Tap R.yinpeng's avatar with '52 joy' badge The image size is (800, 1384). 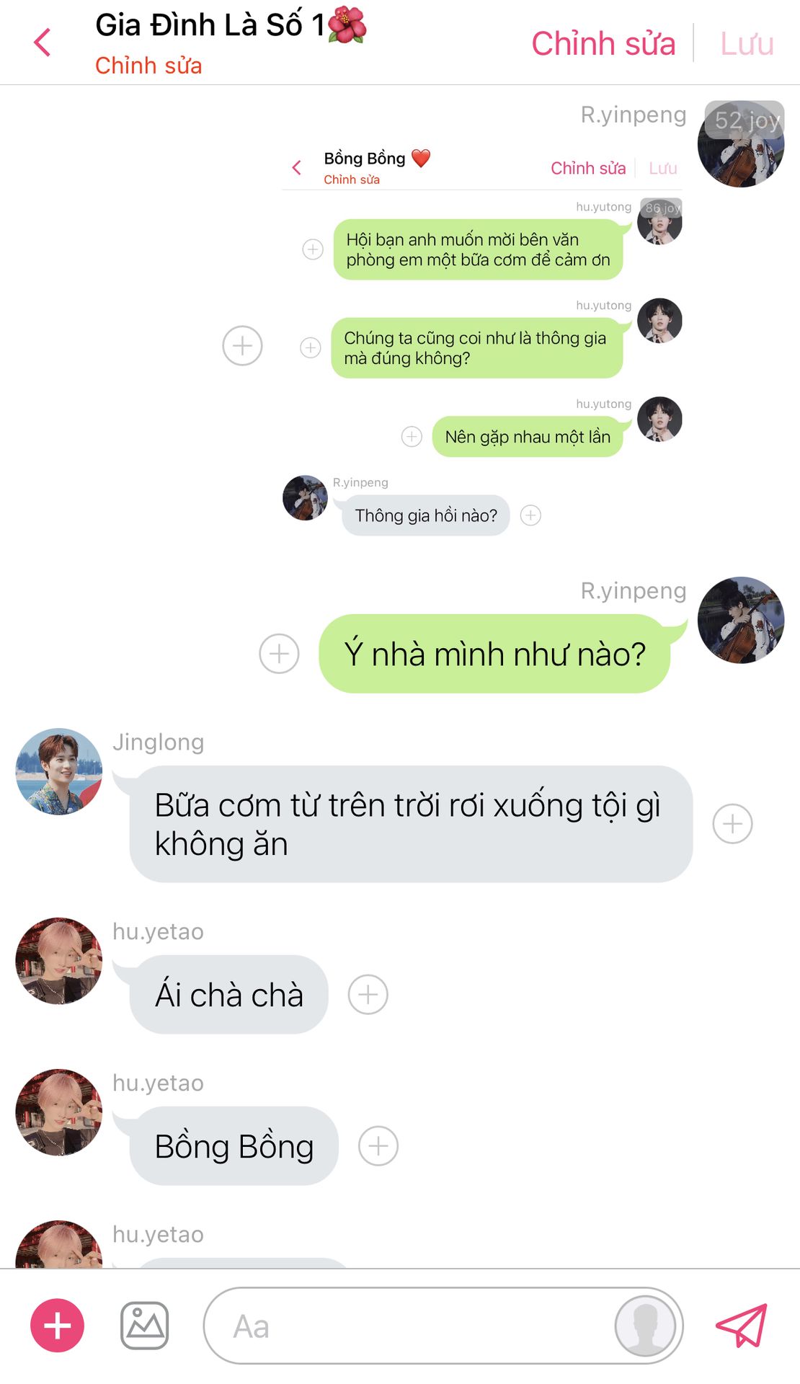(741, 144)
